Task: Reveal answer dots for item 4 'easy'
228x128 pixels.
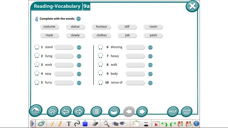Action: tap(79, 74)
